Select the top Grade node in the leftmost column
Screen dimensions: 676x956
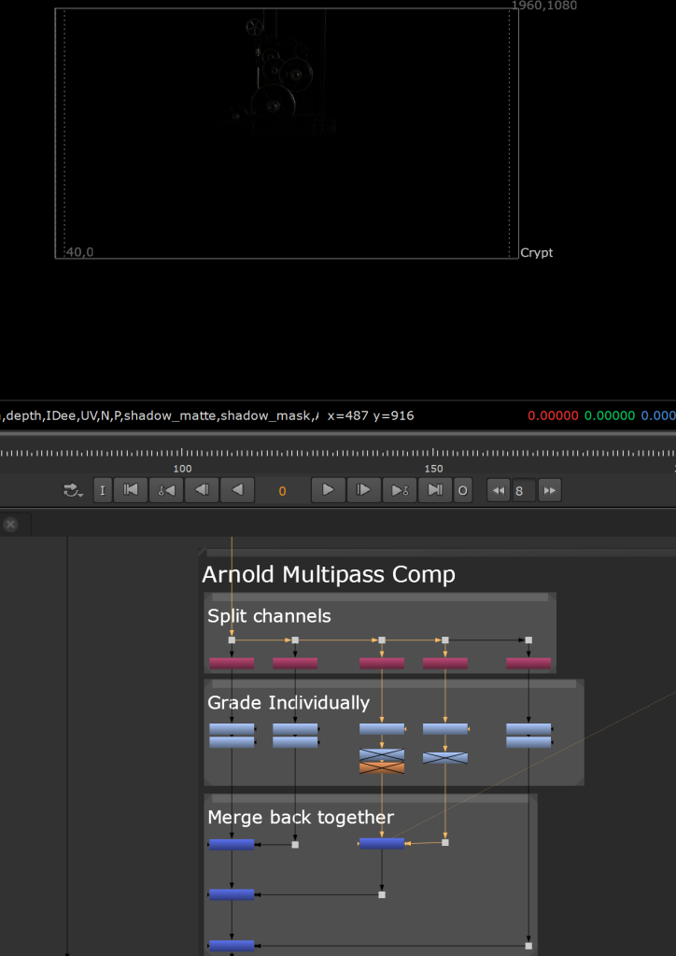tap(232, 728)
